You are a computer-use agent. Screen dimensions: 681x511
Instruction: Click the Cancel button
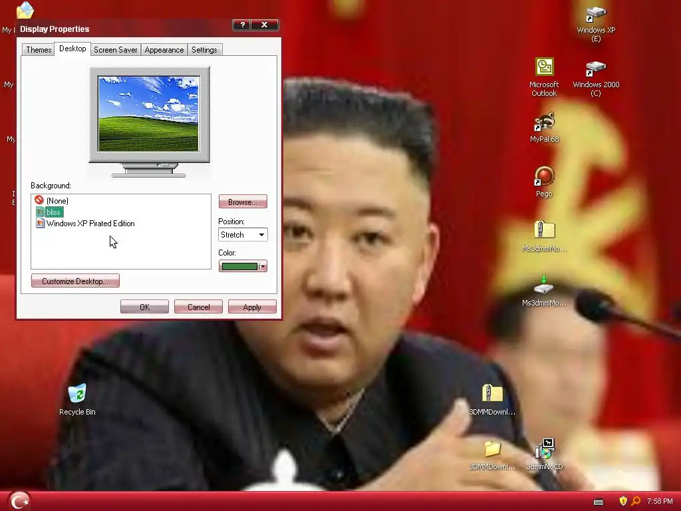click(x=198, y=306)
